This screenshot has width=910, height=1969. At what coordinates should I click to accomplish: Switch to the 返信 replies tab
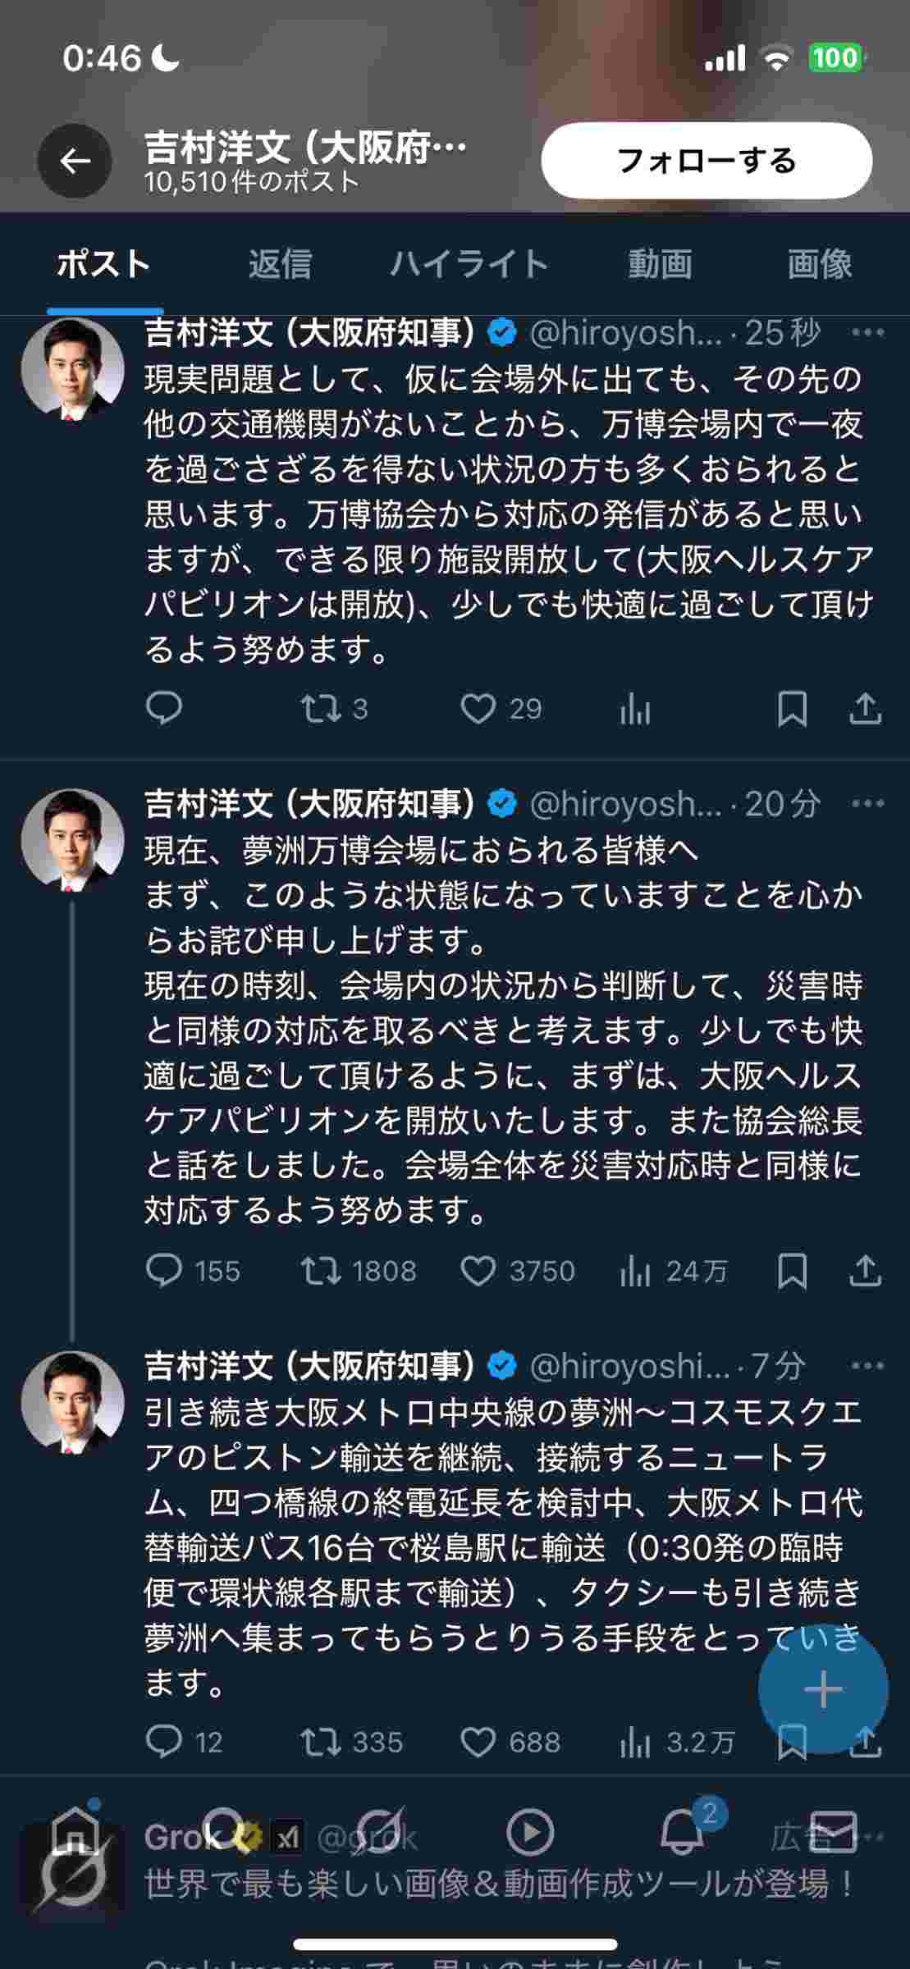point(280,264)
